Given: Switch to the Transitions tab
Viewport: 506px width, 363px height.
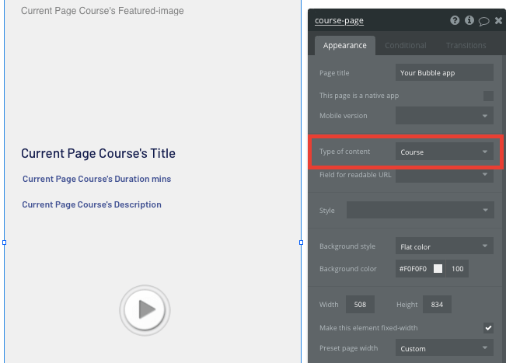Looking at the screenshot, I should (466, 46).
